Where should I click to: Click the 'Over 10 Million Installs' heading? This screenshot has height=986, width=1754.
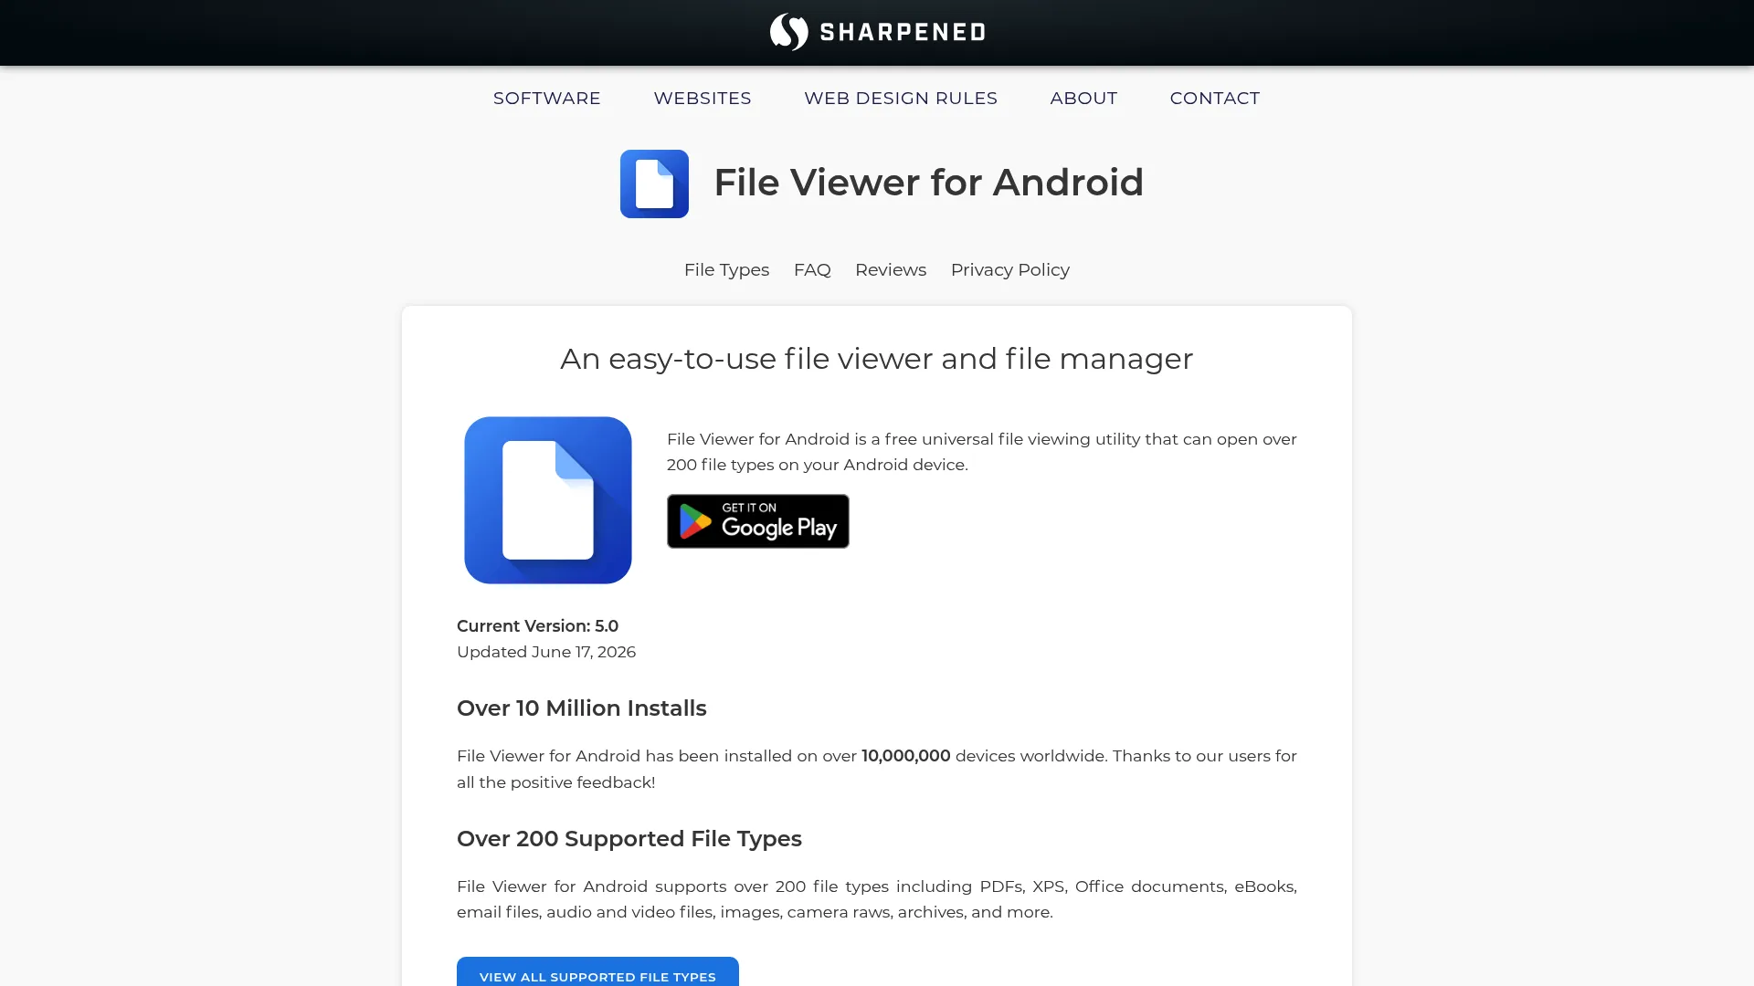[x=581, y=708]
